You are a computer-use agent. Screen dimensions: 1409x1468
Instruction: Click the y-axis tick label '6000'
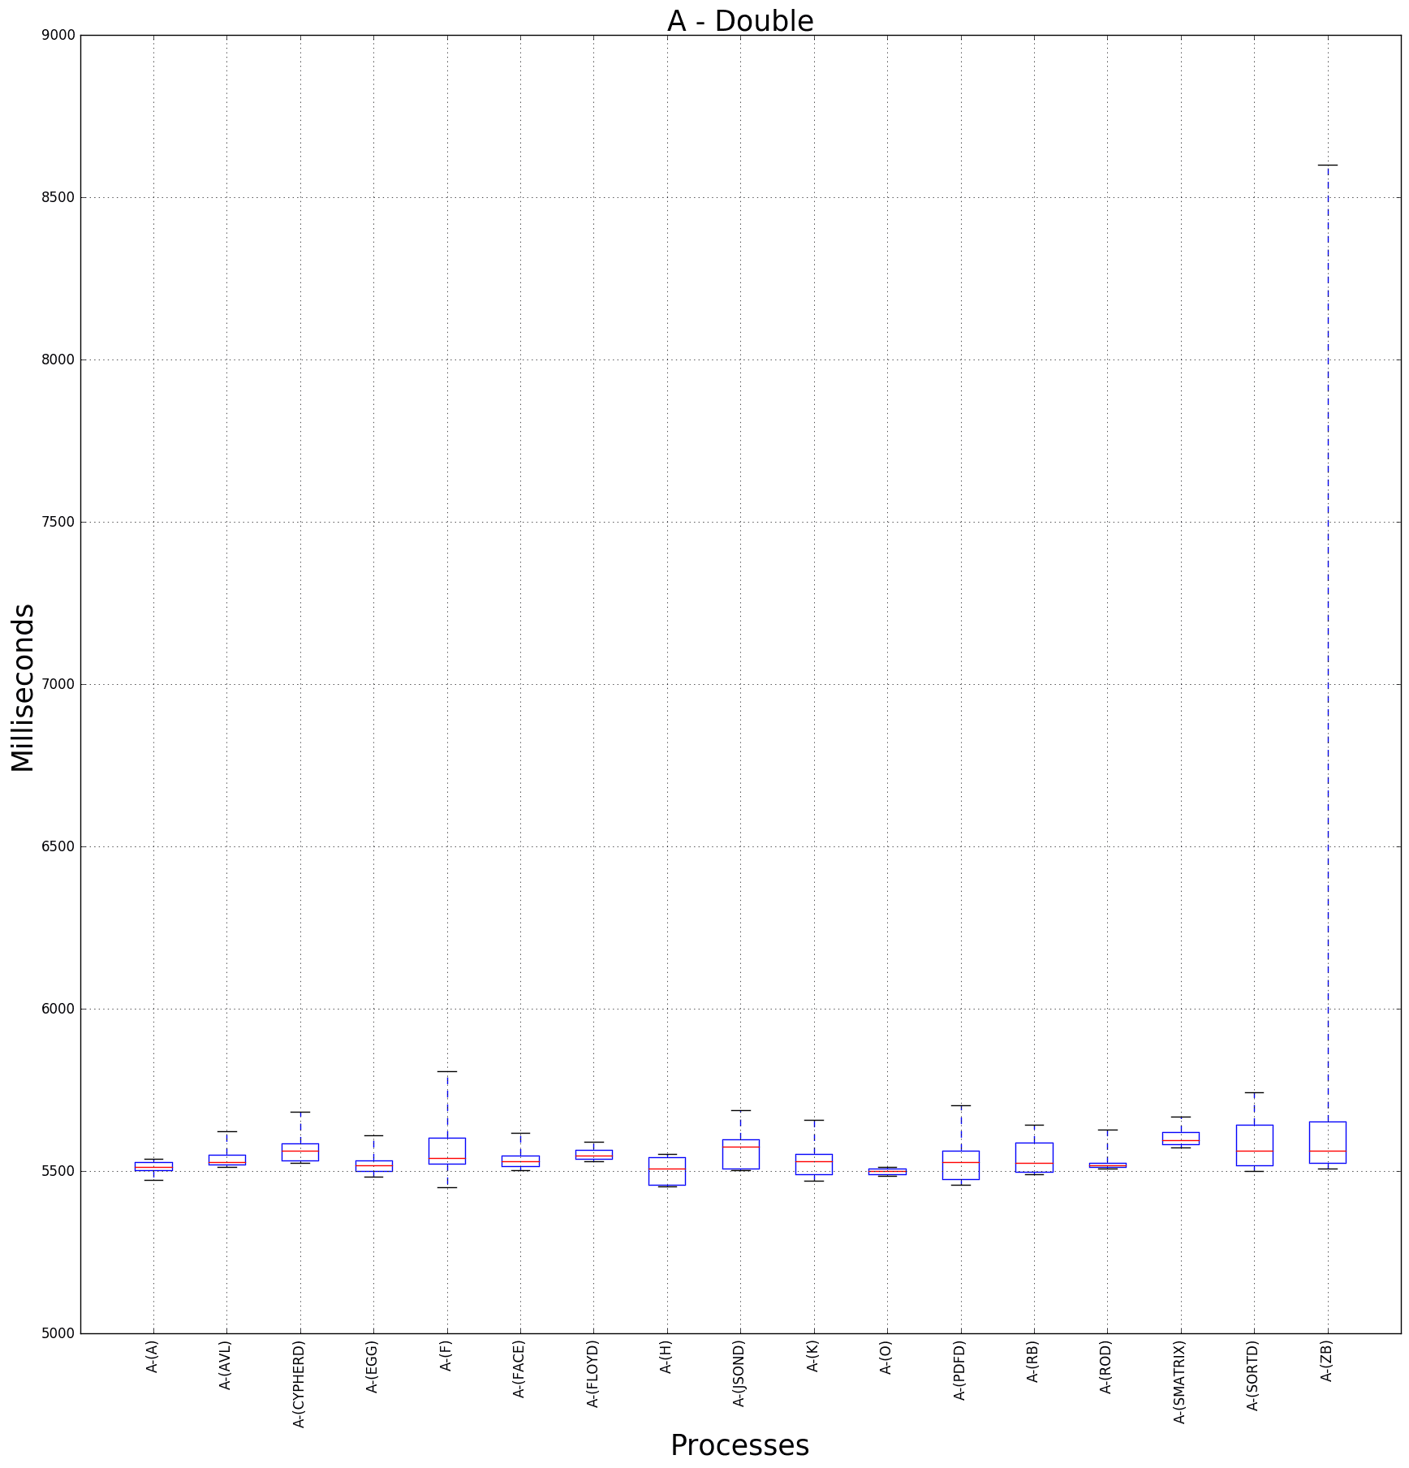pos(59,1009)
